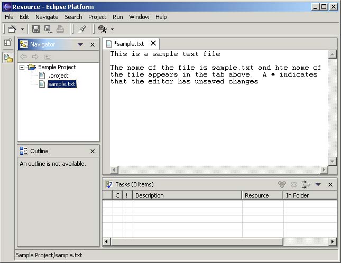341x263 pixels.
Task: Collapse the Sample Project tree node
Action: [x=22, y=67]
